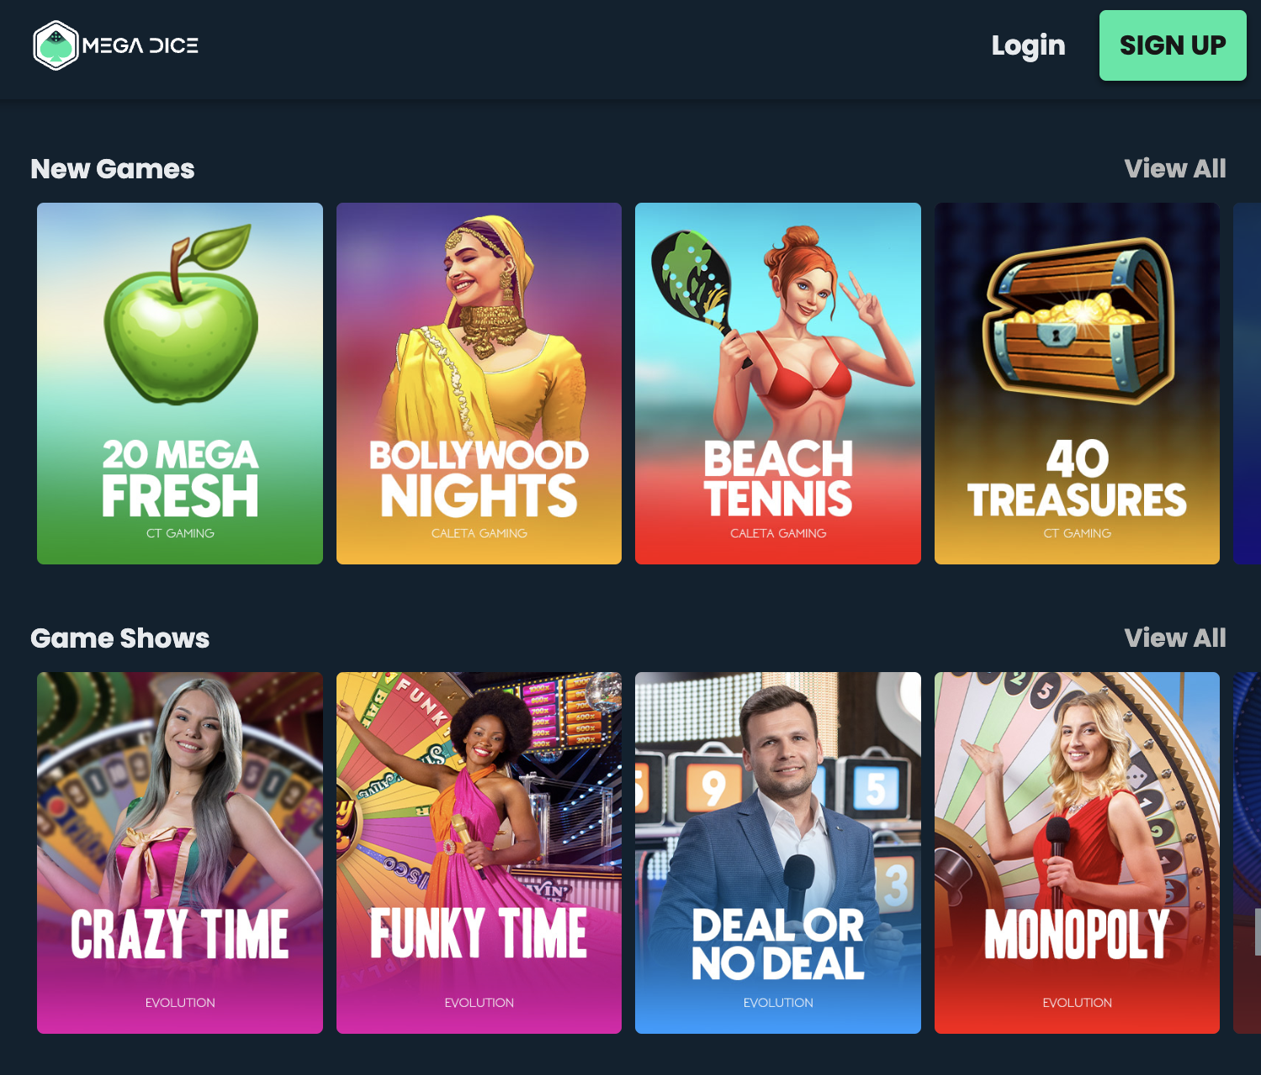1261x1075 pixels.
Task: Click the Game Shows section heading
Action: 120,638
